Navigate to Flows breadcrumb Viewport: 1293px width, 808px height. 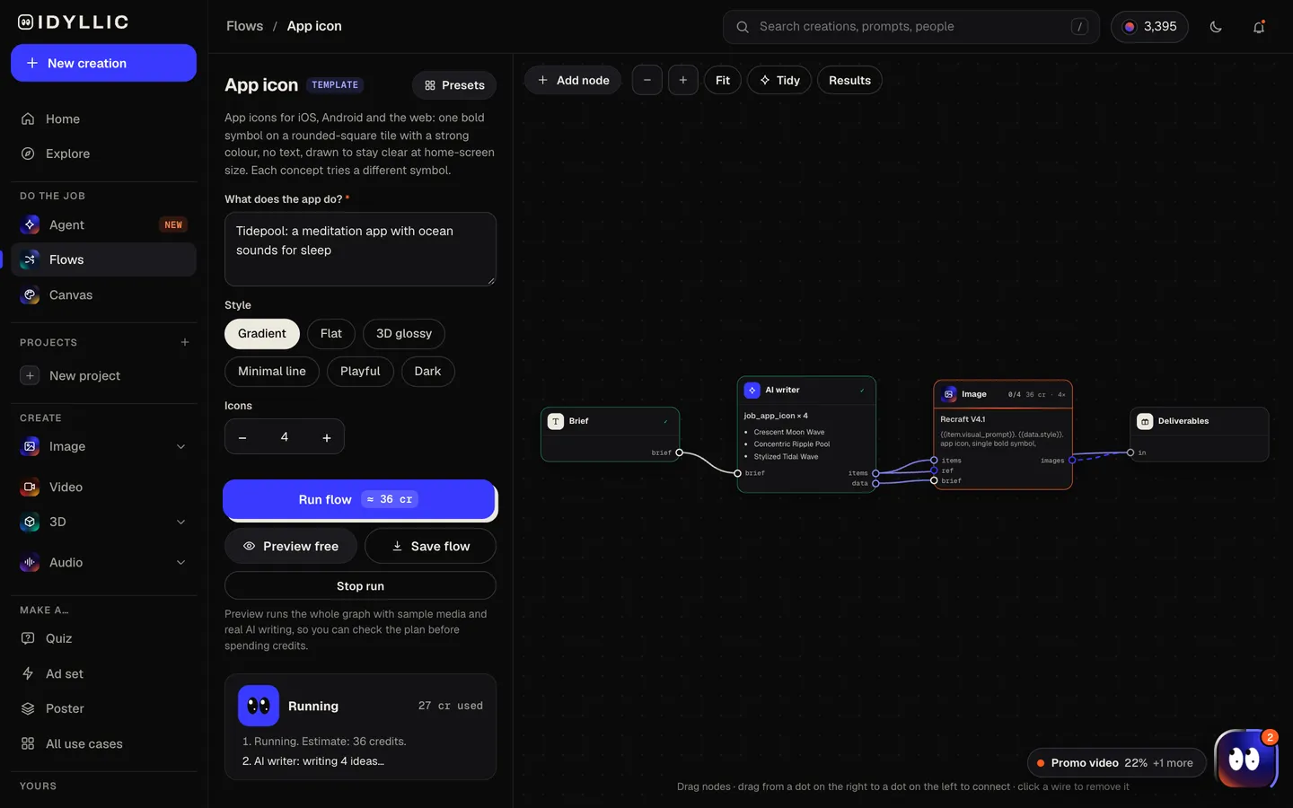244,26
